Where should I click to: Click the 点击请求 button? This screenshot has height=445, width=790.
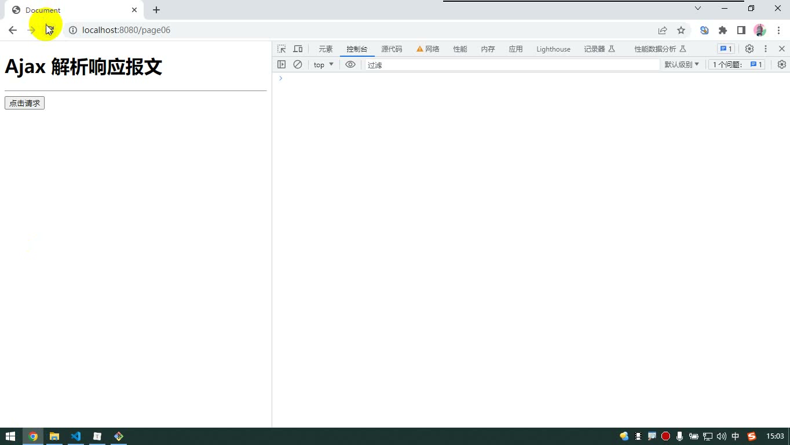click(24, 103)
